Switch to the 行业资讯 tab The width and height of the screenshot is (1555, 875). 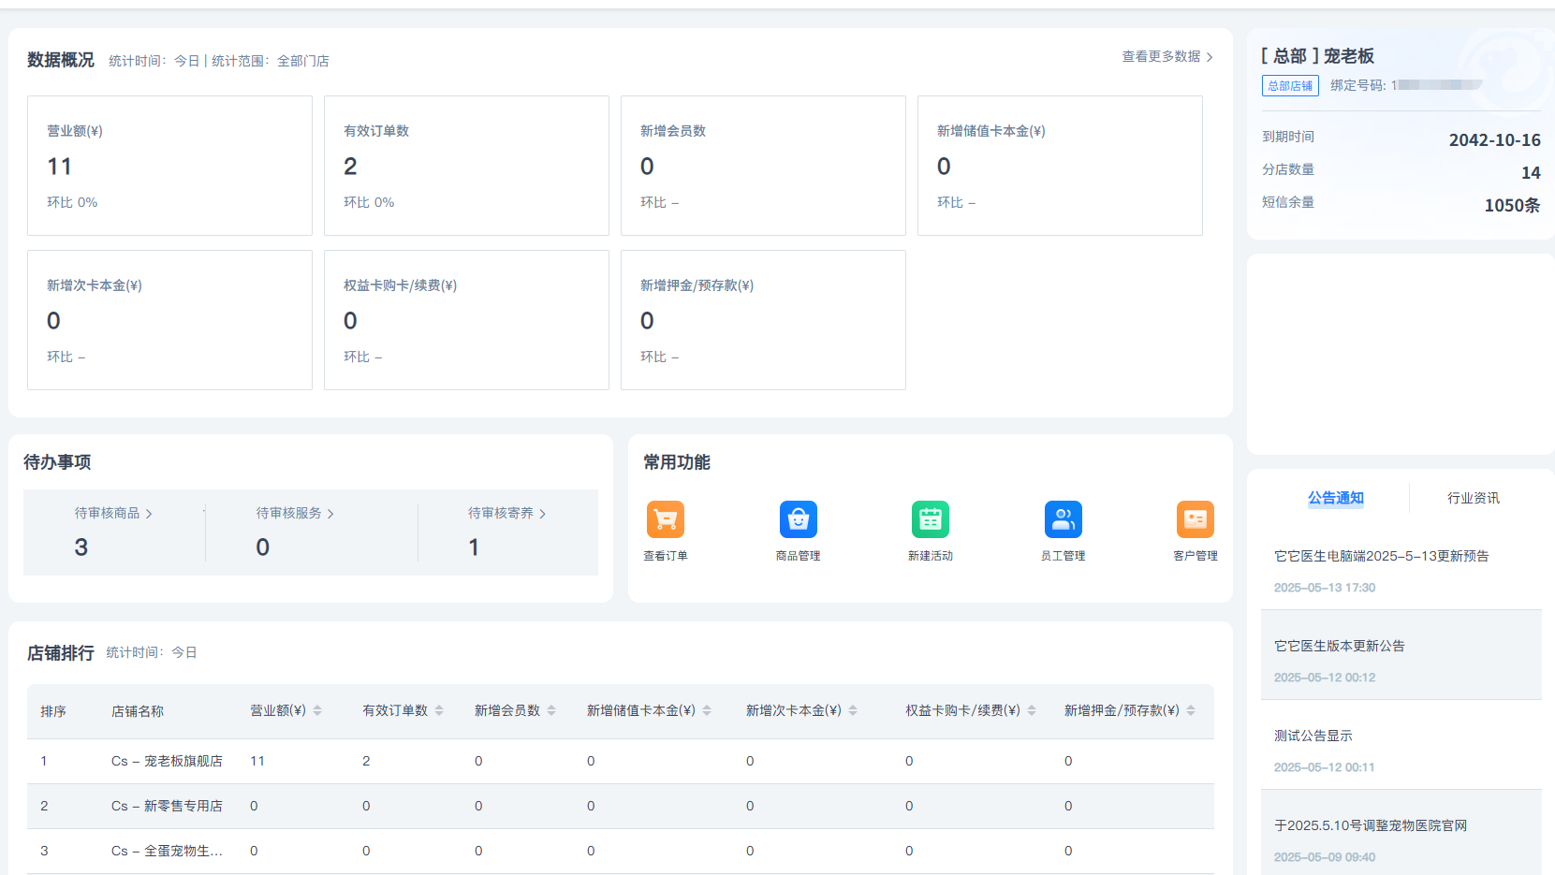coord(1473,499)
